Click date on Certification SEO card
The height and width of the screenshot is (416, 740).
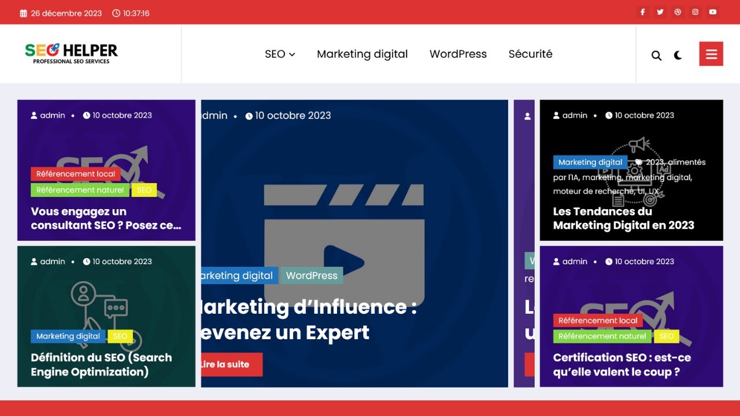(639, 262)
